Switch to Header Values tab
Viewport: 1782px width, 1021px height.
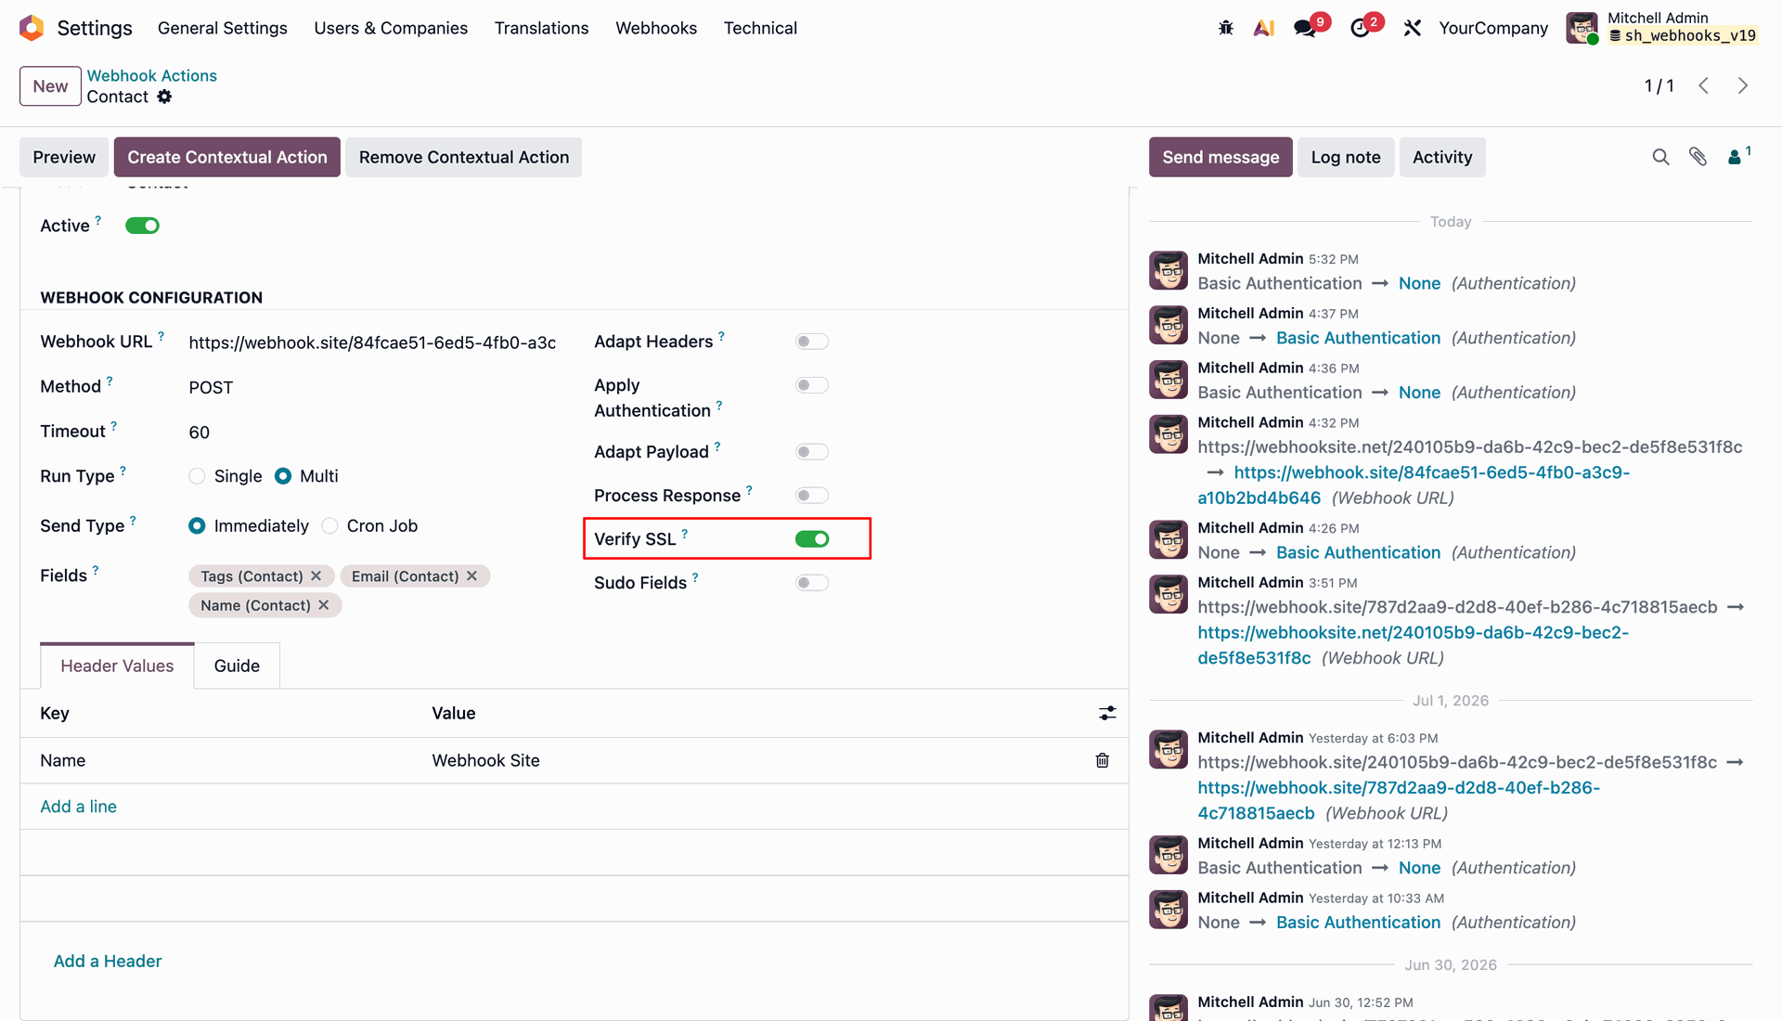pos(117,666)
